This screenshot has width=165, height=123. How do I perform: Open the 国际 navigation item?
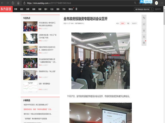58,9
